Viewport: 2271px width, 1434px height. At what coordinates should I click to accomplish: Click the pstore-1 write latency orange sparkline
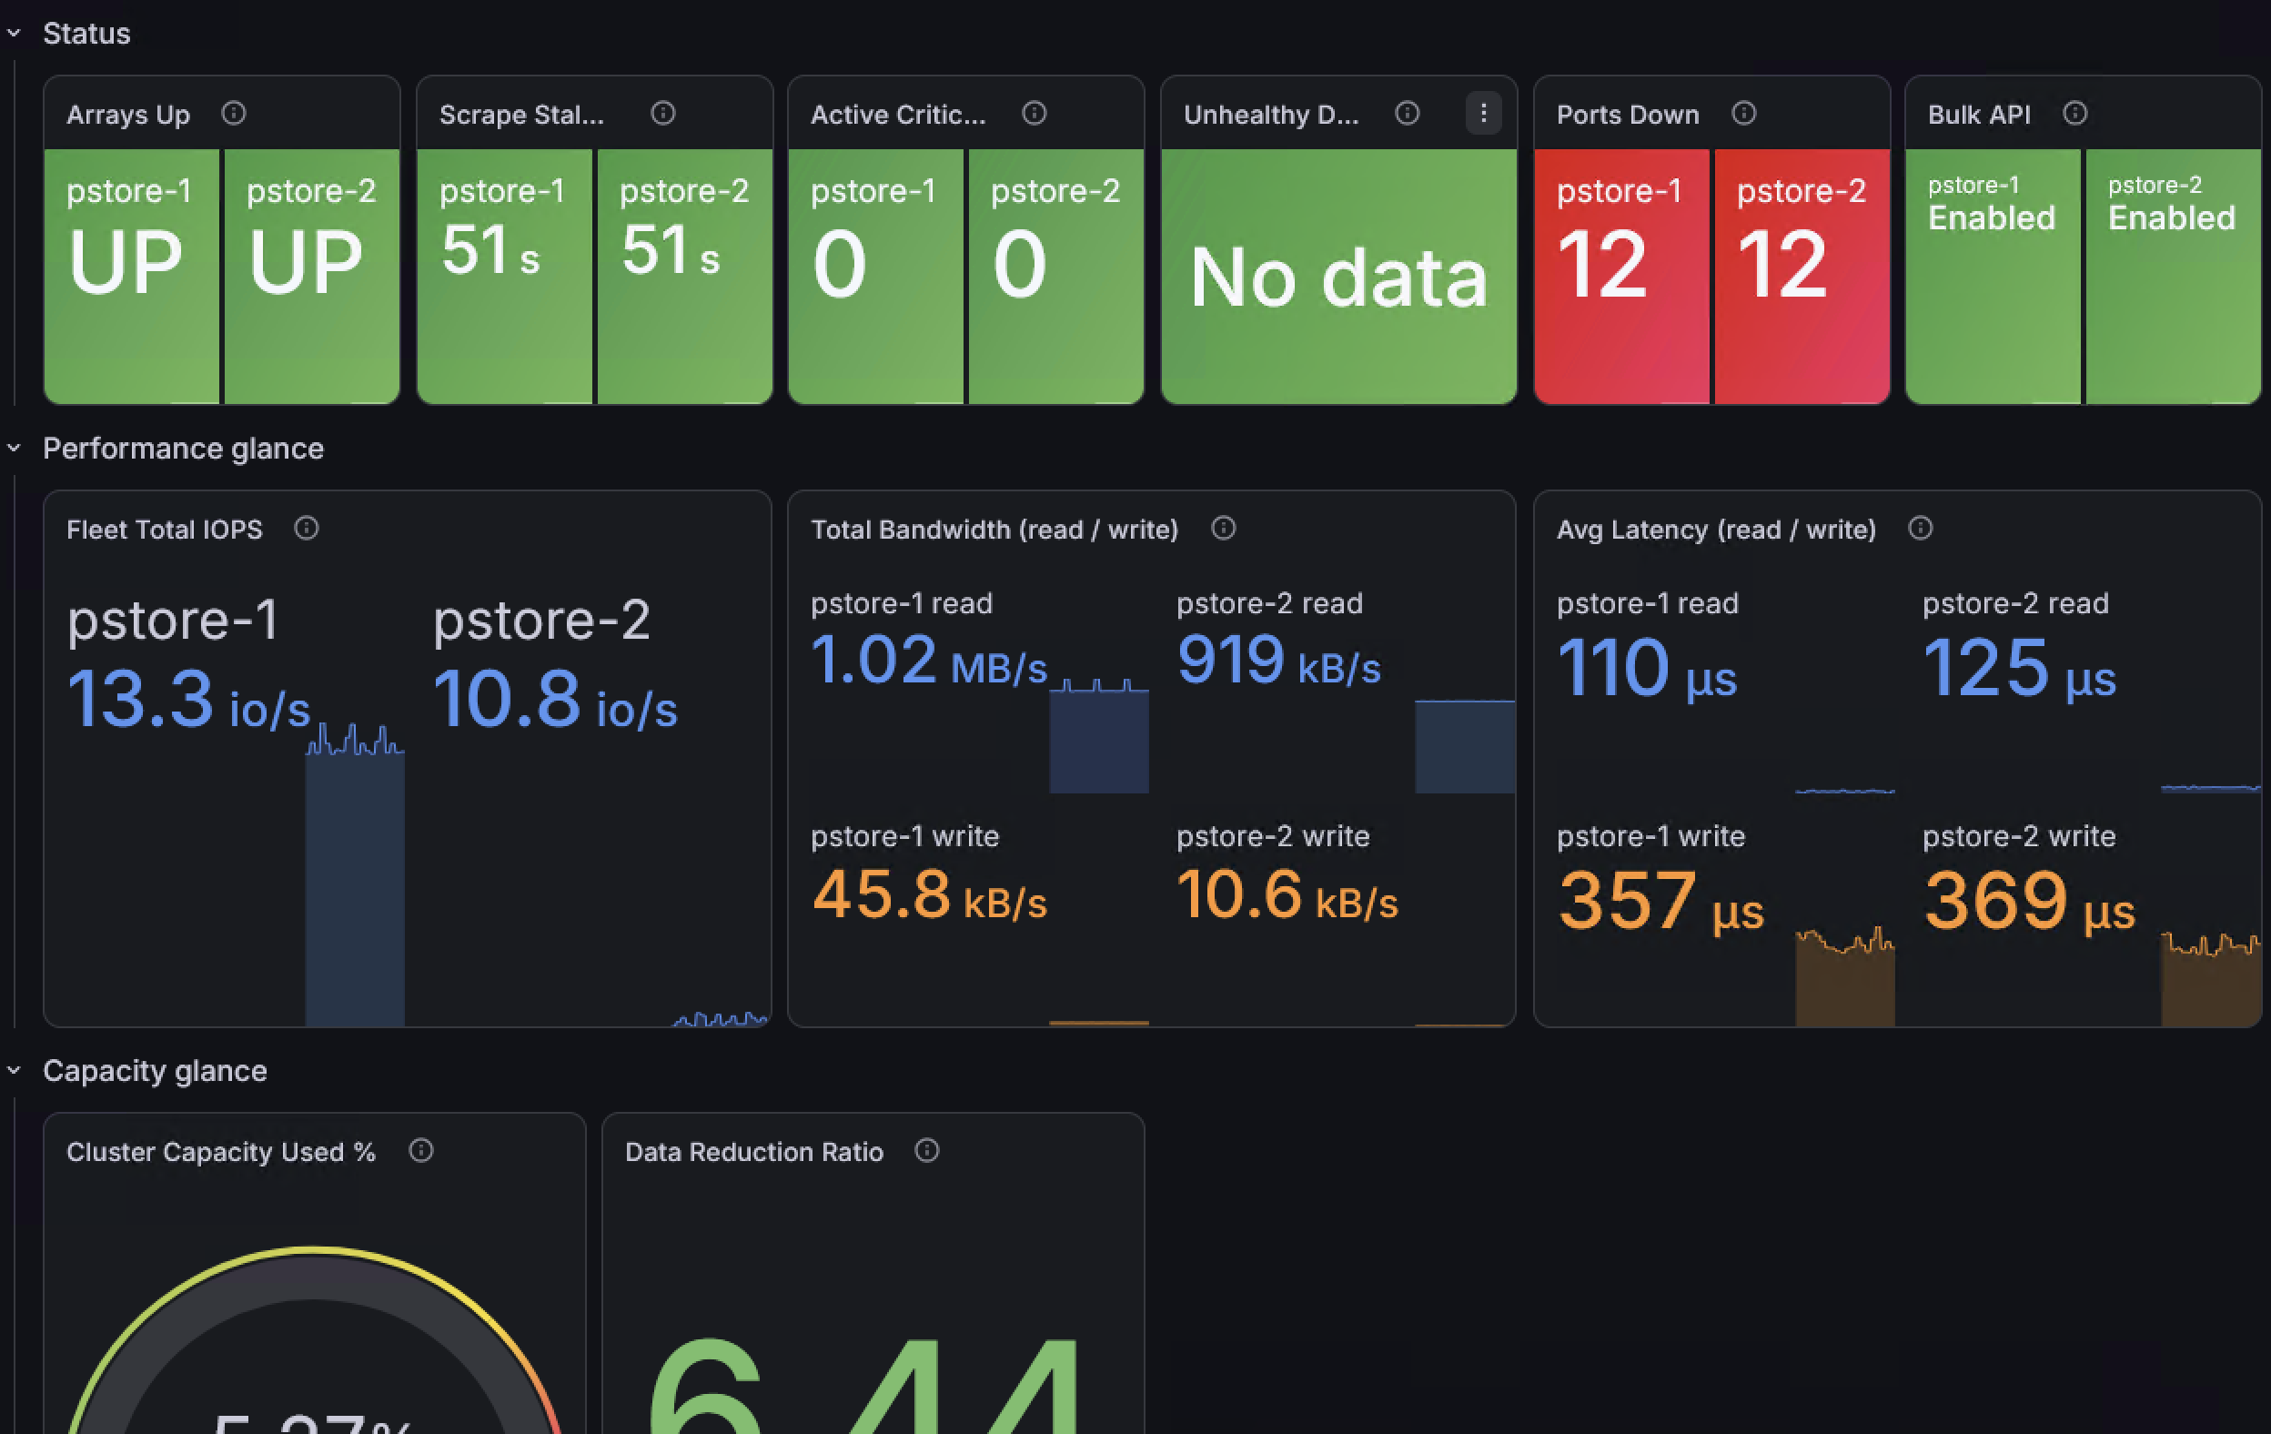click(x=1844, y=977)
